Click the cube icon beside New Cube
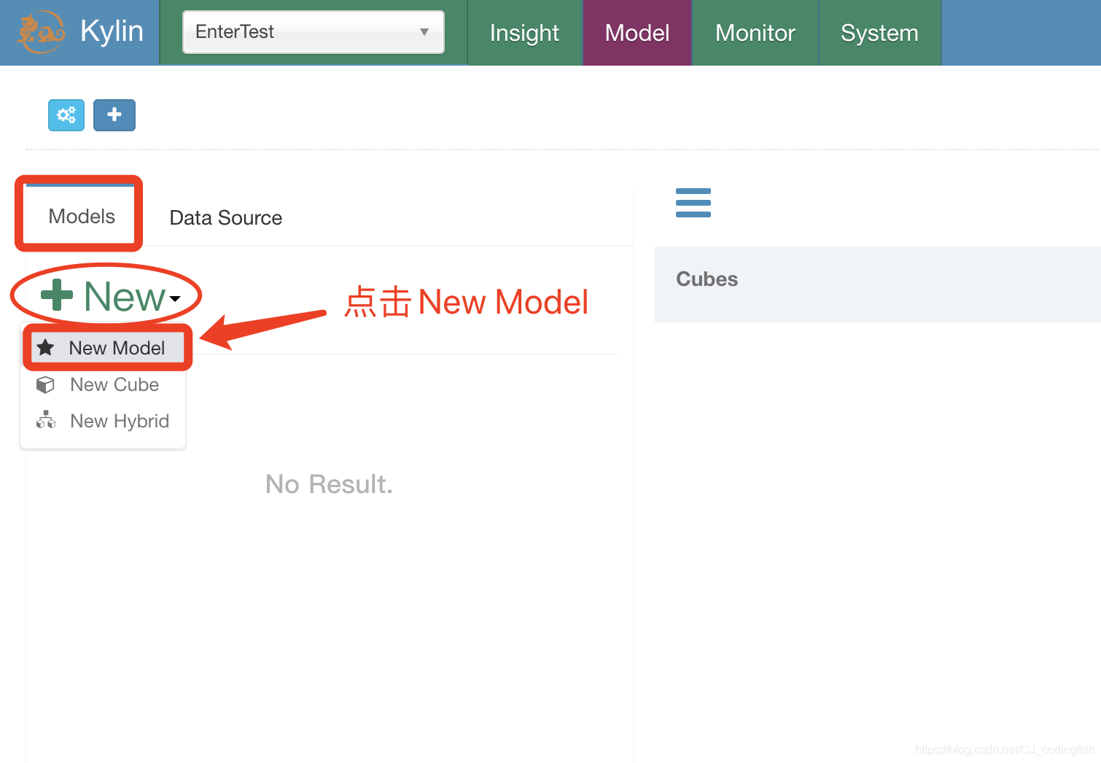This screenshot has width=1101, height=763. [45, 384]
